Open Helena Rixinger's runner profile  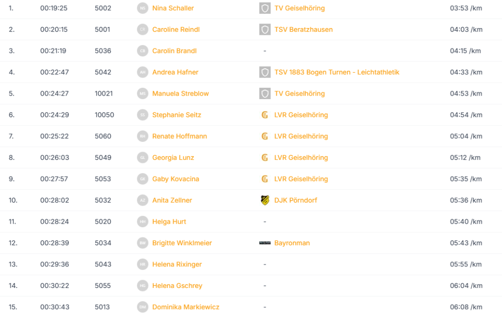[x=177, y=264]
